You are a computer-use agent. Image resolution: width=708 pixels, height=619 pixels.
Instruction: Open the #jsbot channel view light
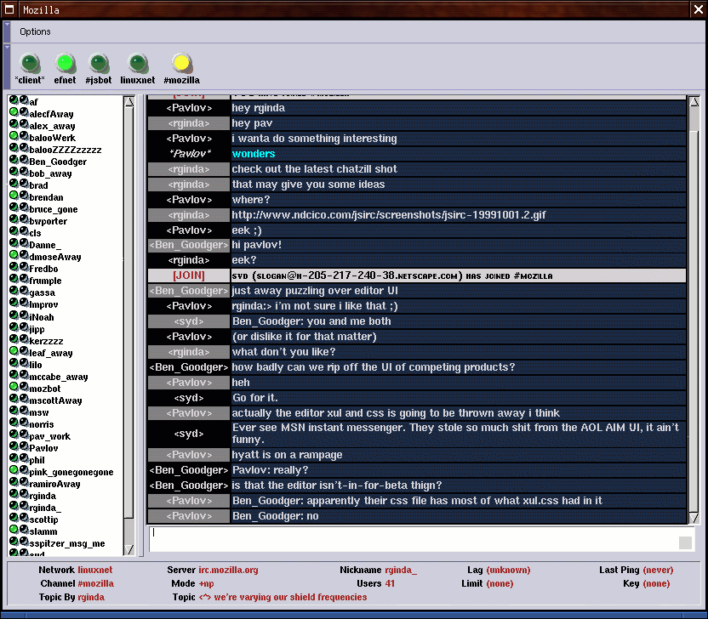99,63
